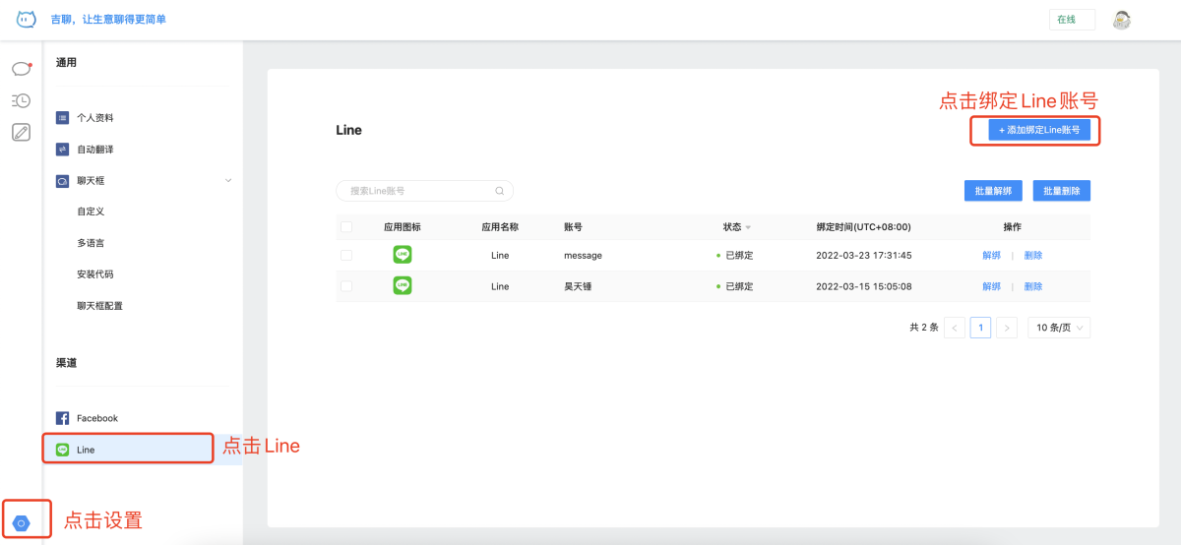Click the edit notes pencil icon
The height and width of the screenshot is (545, 1181).
(x=21, y=132)
